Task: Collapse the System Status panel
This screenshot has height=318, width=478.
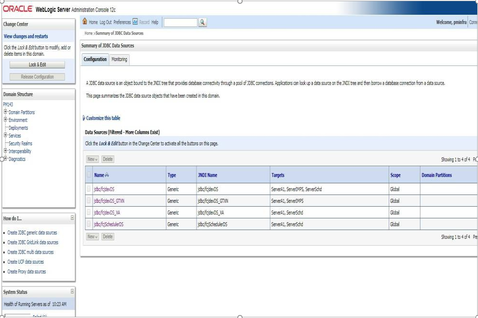Action: click(x=72, y=291)
